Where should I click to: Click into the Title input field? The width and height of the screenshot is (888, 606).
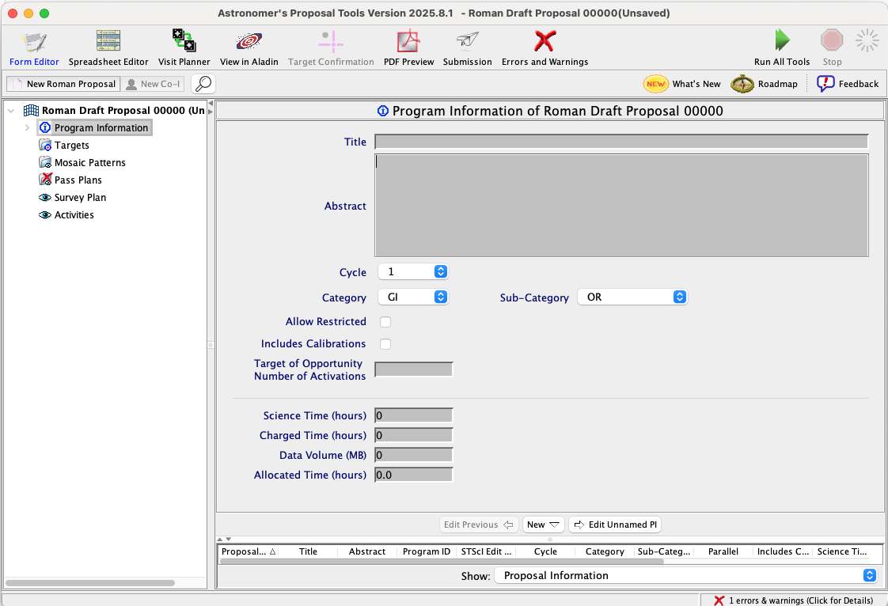pos(621,142)
